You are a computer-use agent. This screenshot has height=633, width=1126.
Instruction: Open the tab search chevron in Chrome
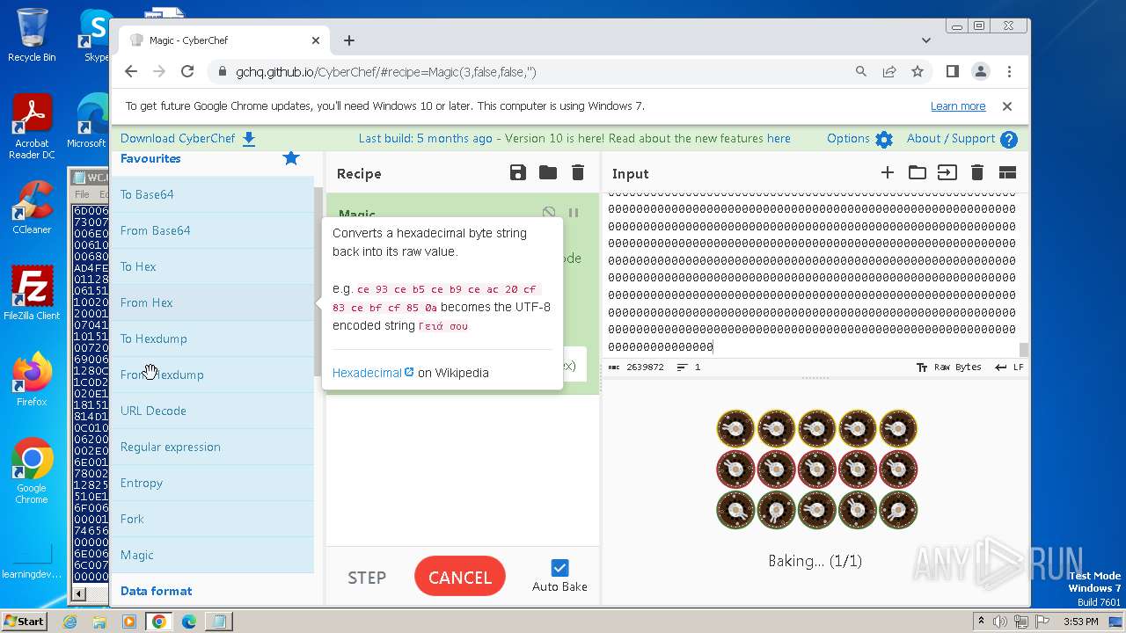point(926,40)
